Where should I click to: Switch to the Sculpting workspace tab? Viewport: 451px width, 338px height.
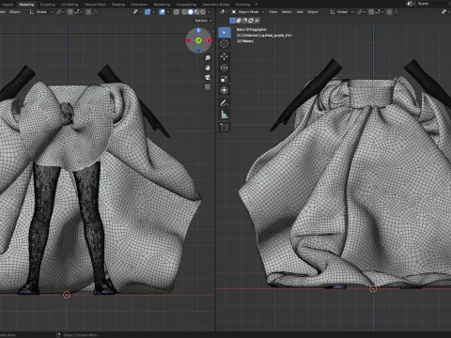(48, 5)
